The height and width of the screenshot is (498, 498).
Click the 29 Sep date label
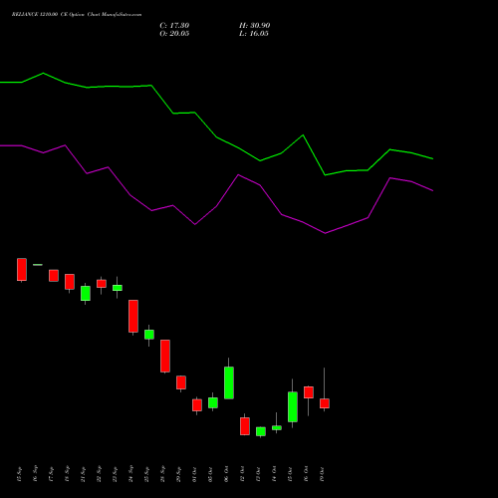pyautogui.click(x=178, y=474)
